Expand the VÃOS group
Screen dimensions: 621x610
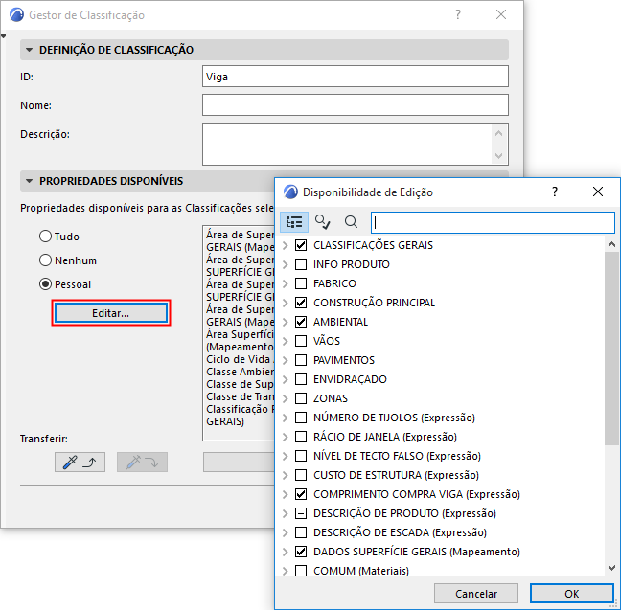(x=286, y=341)
